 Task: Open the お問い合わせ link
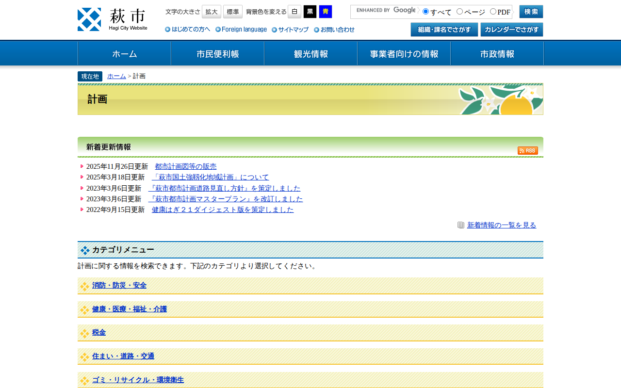coord(334,30)
